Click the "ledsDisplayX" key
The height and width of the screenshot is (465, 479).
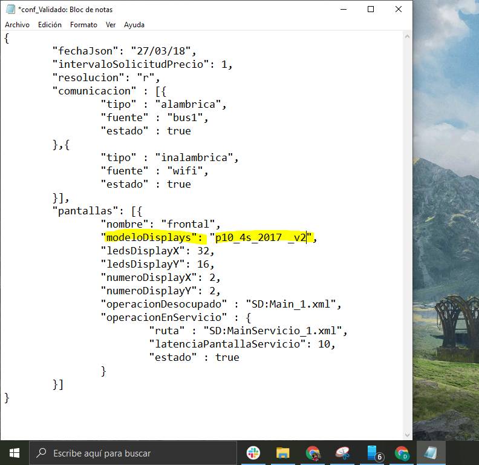(x=143, y=251)
